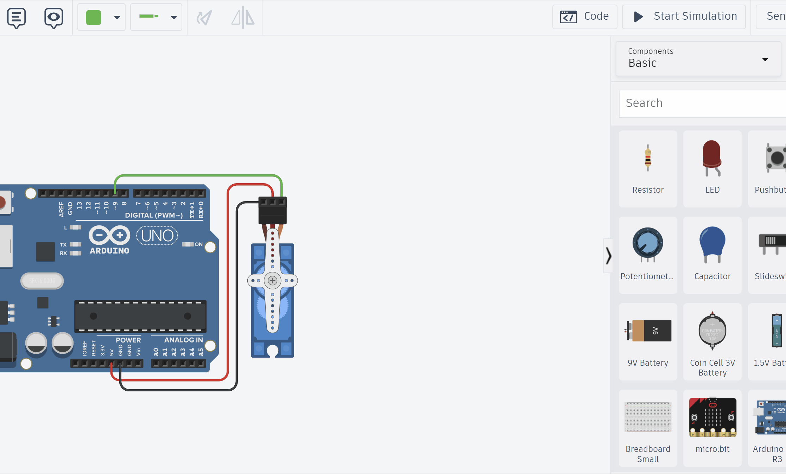
Task: Rotate the selected component
Action: pos(204,17)
